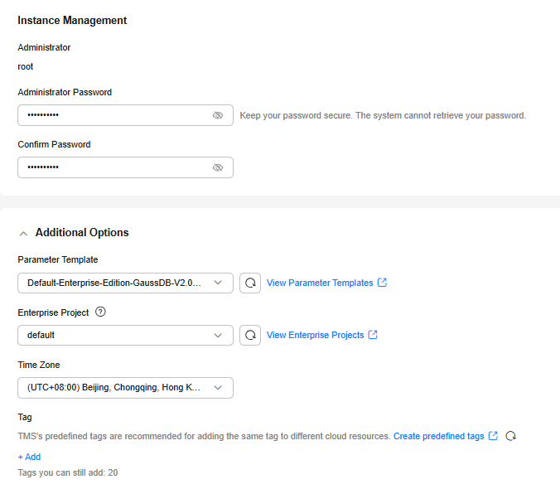
Task: Click the Enterprise Project help question icon
Action: [101, 312]
